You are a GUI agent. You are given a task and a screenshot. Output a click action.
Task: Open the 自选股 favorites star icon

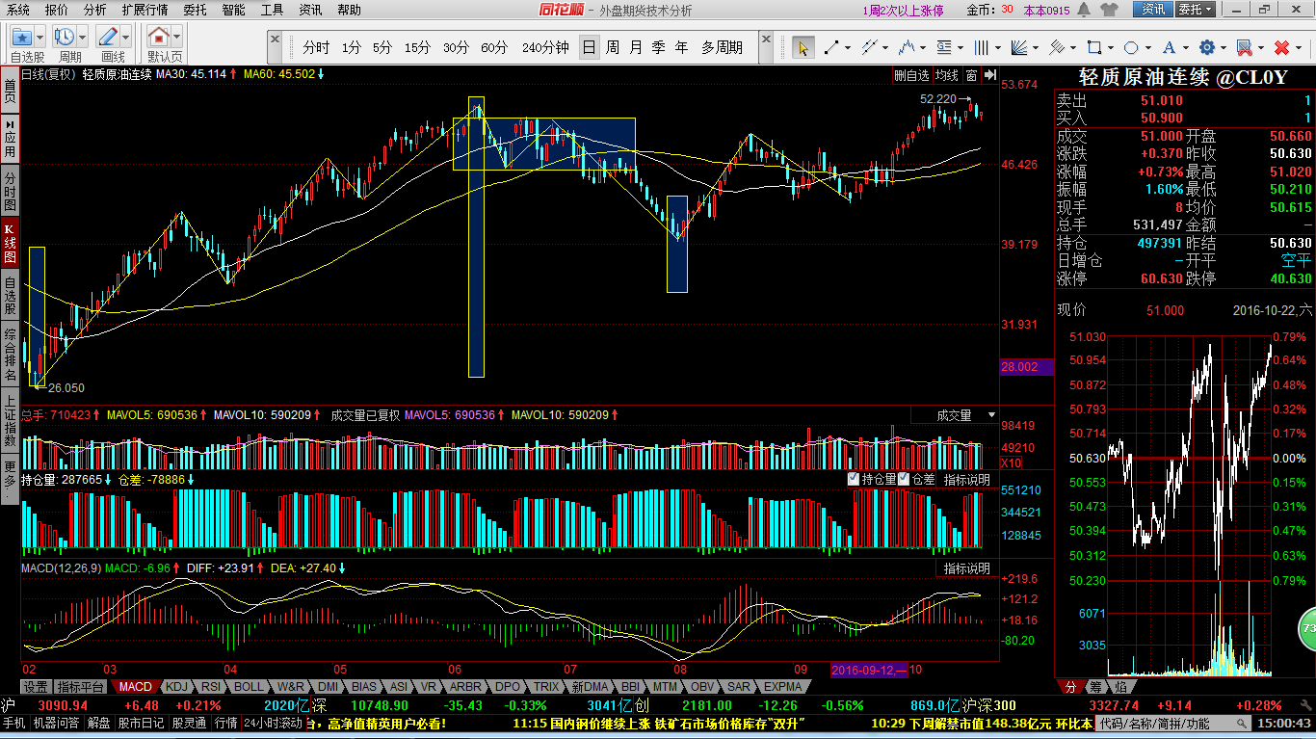(21, 38)
